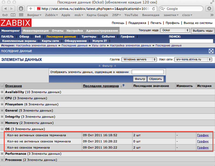Switch to the Администрирование tab
This screenshot has height=166, width=215.
[x=102, y=31]
